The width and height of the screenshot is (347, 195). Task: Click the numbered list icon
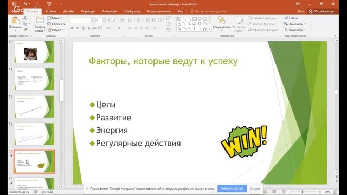coord(139,20)
